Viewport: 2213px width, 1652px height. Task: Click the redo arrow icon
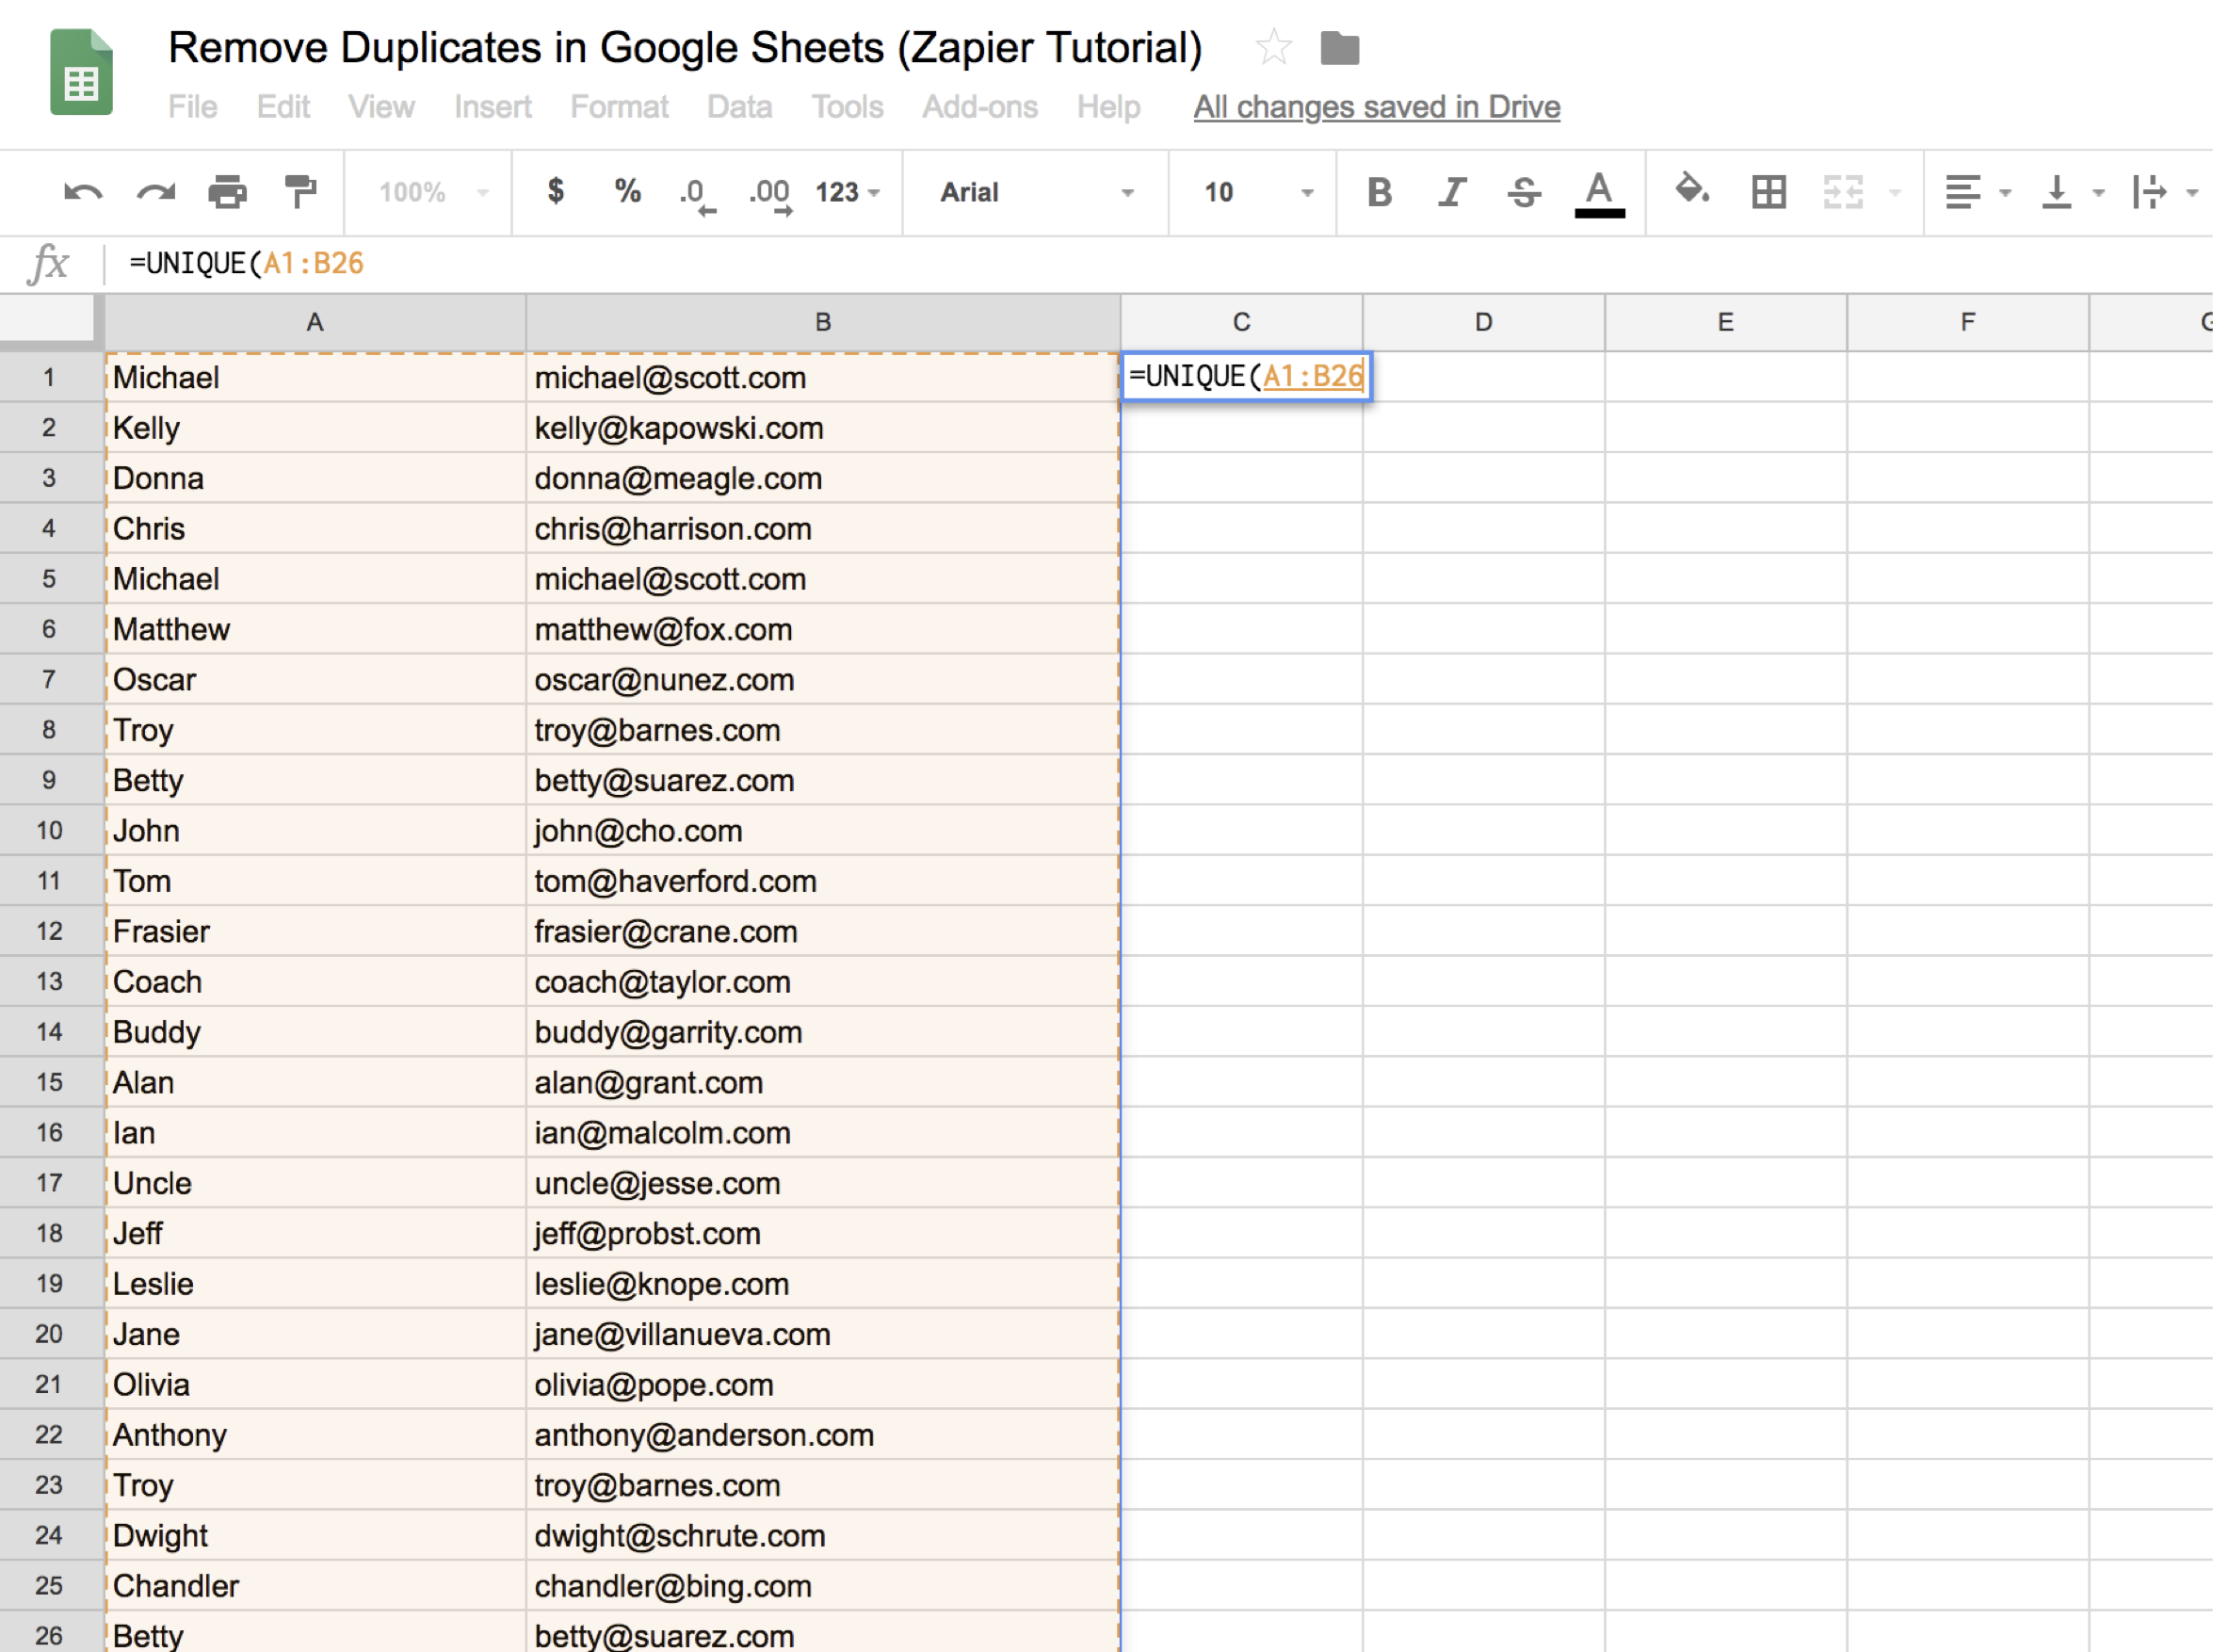point(155,191)
